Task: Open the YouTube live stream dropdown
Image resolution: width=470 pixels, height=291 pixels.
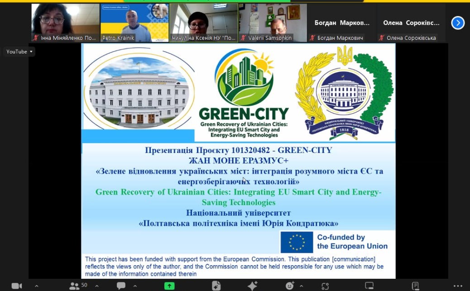Action: click(x=19, y=52)
